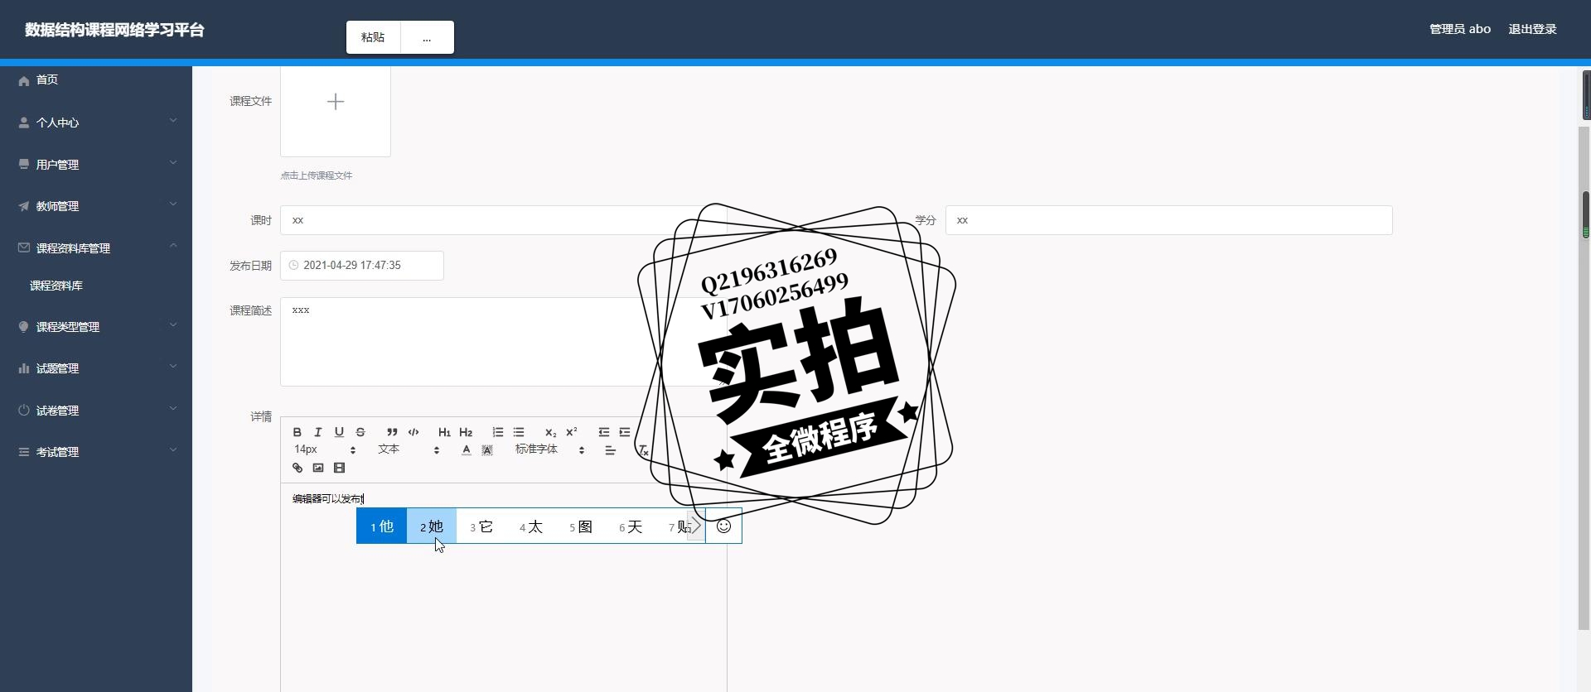Image resolution: width=1591 pixels, height=692 pixels.
Task: Choose candidate 6 天 in IME bar
Action: [x=630, y=526]
